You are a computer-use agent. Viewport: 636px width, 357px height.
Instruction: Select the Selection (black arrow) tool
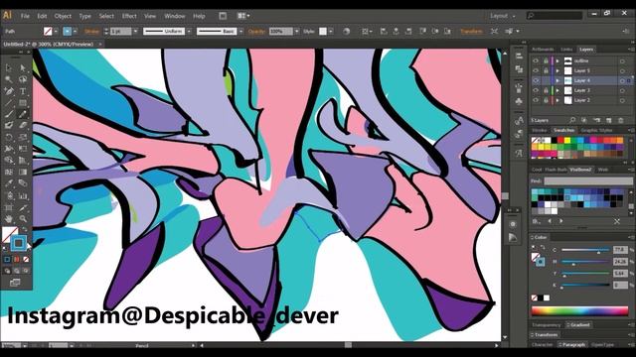point(9,67)
